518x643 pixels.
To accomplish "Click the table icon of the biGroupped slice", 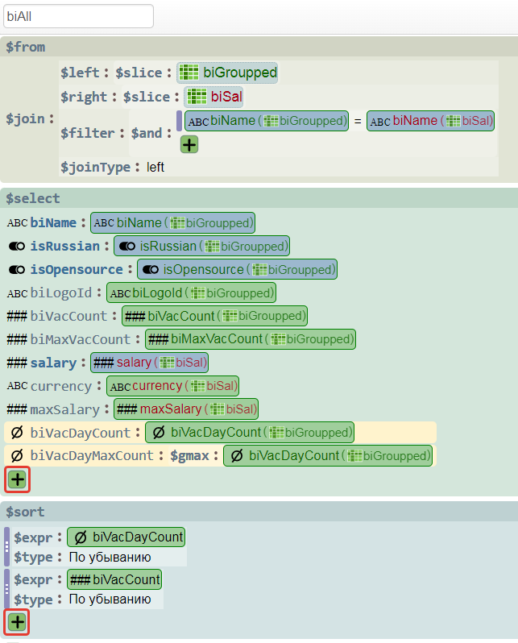I will click(x=189, y=73).
